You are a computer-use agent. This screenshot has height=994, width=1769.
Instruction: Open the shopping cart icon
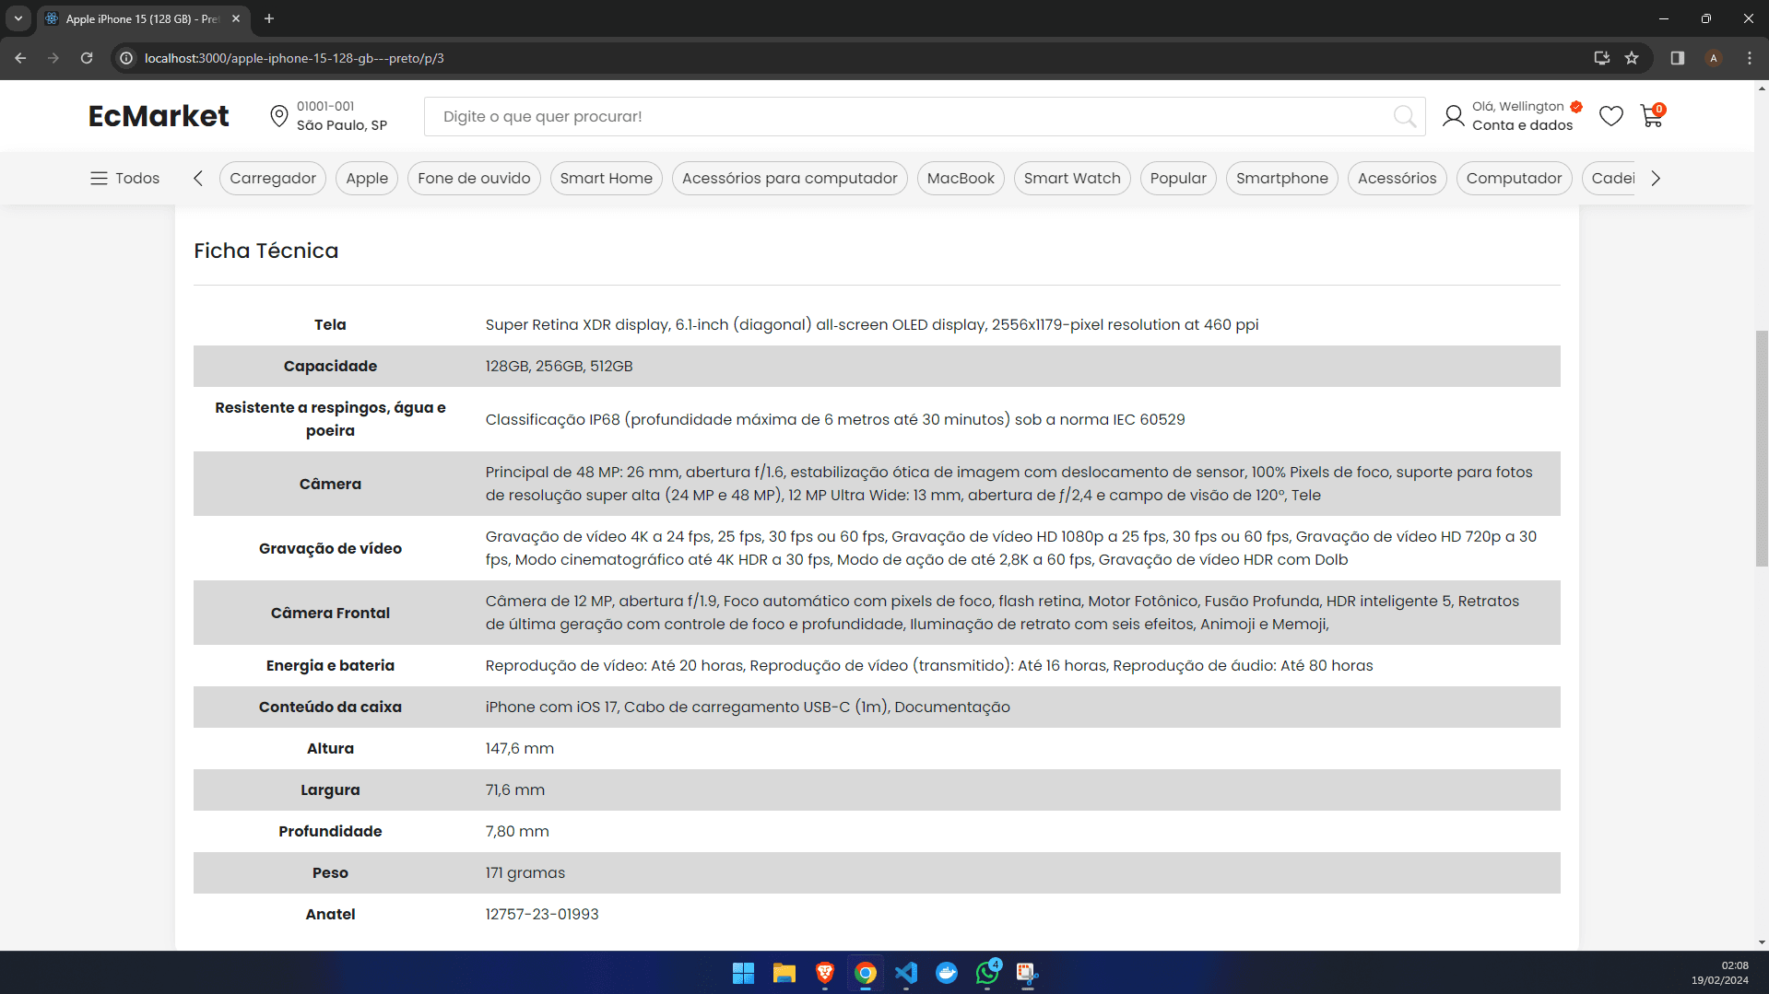pyautogui.click(x=1652, y=116)
